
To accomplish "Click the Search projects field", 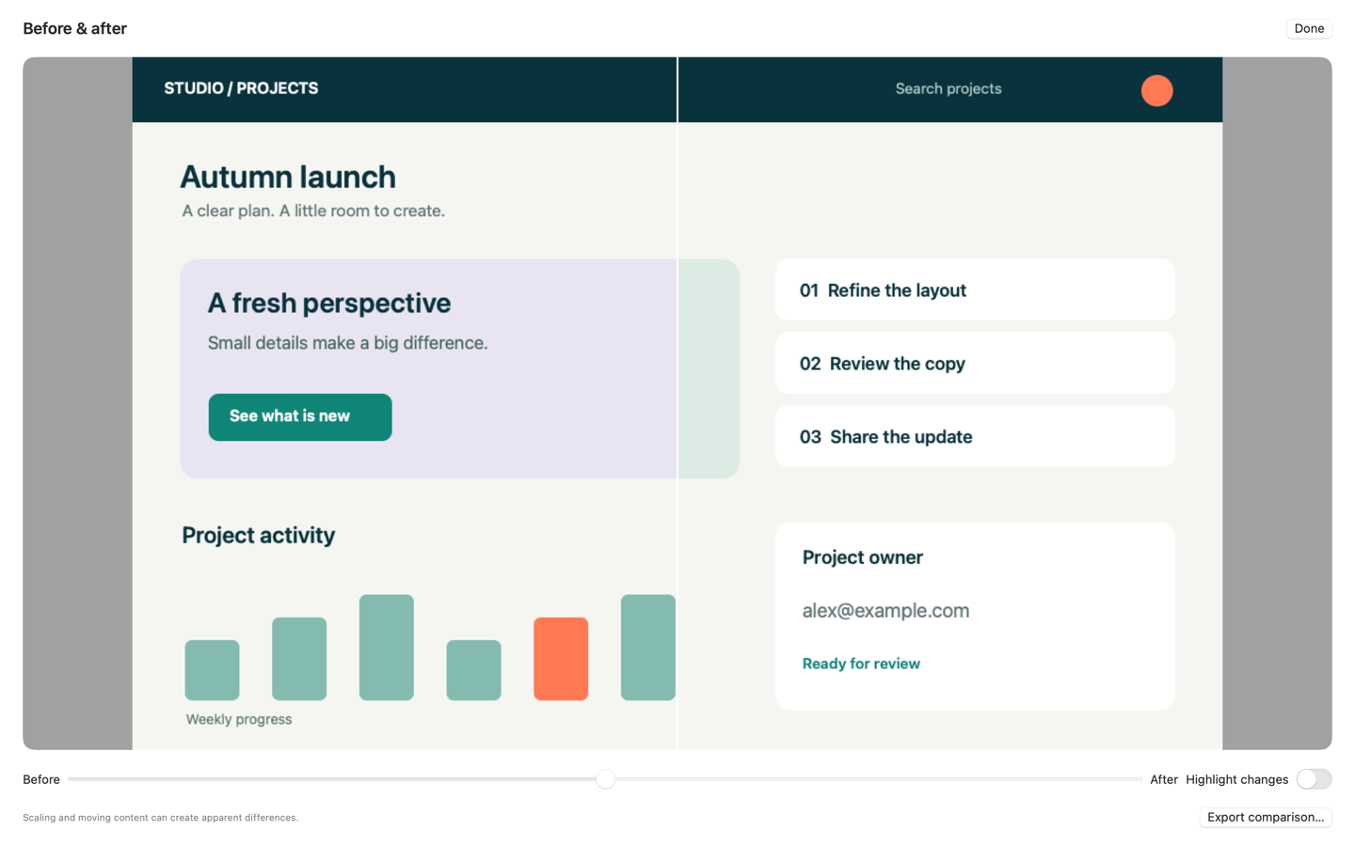I will point(948,88).
